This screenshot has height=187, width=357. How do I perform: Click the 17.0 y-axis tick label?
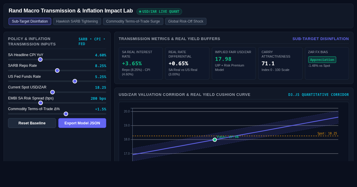(x=127, y=154)
